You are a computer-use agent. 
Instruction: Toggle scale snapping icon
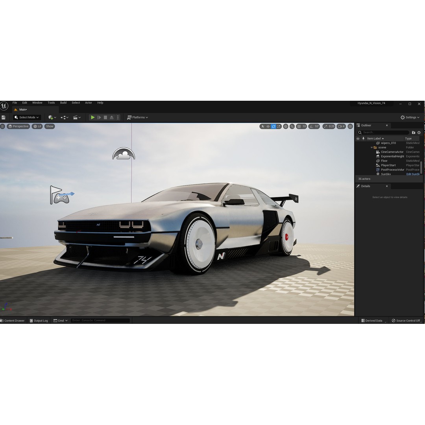point(325,126)
